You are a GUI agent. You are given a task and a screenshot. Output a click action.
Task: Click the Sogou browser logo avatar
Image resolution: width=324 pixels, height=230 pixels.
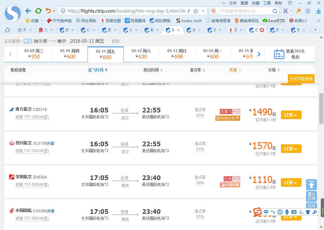point(13,13)
